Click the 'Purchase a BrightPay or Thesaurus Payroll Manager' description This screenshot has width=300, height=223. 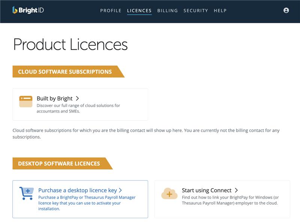click(x=87, y=203)
